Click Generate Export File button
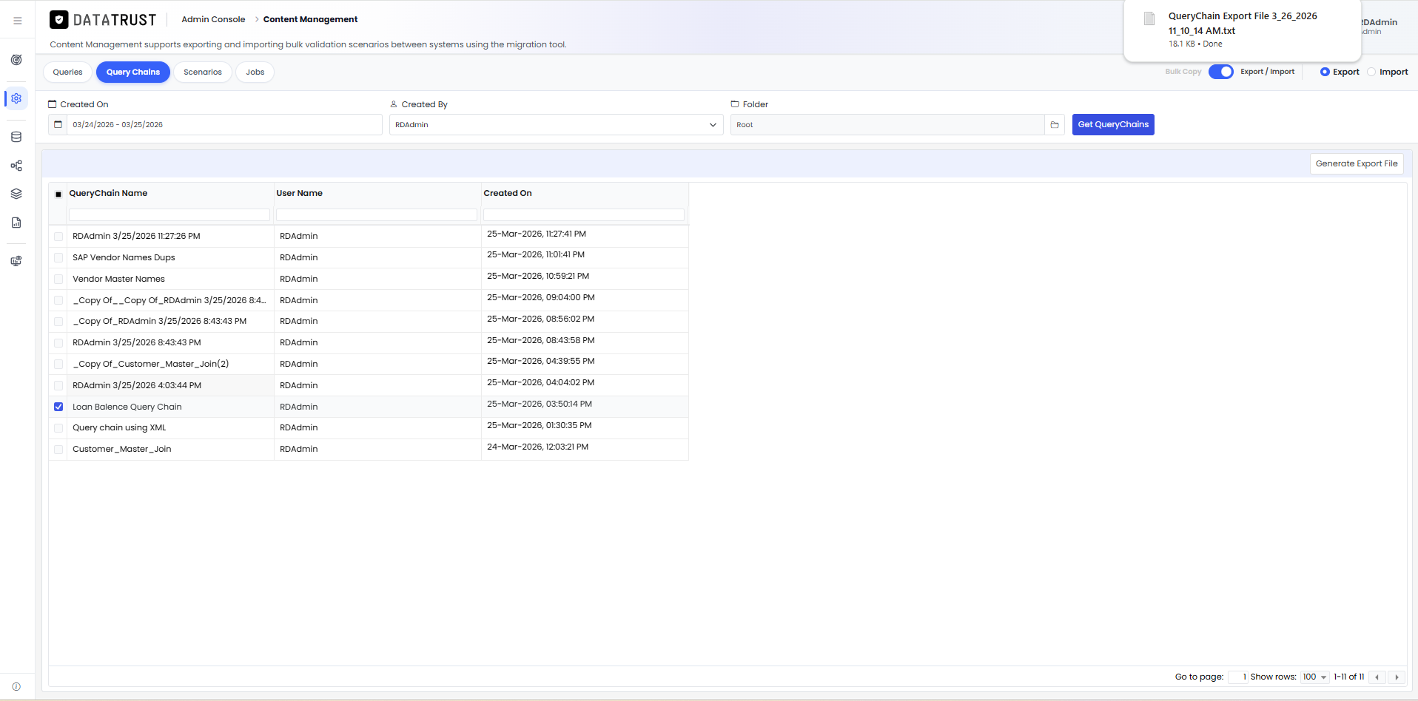Image resolution: width=1418 pixels, height=701 pixels. [x=1357, y=163]
